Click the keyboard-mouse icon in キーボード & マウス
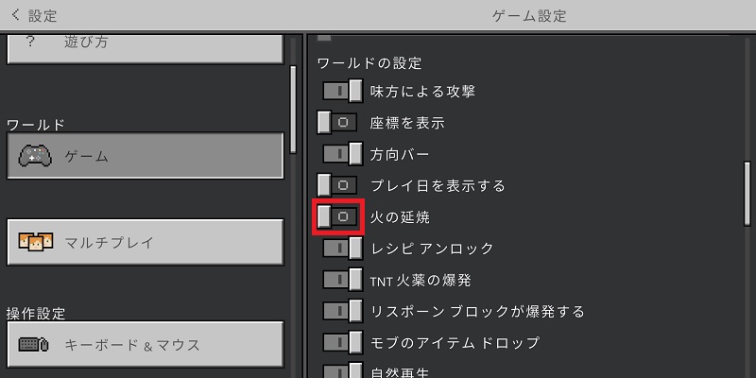Screen dimensions: 756x378 click(34, 345)
